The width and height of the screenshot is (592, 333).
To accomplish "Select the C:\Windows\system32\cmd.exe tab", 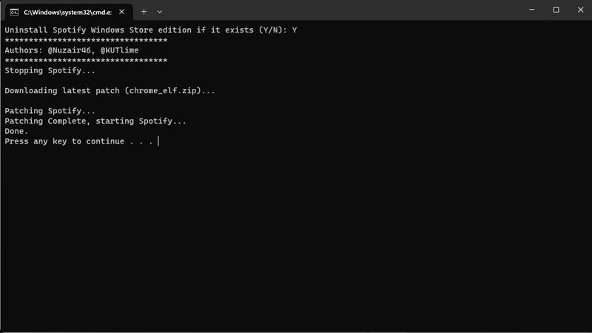I will (69, 12).
